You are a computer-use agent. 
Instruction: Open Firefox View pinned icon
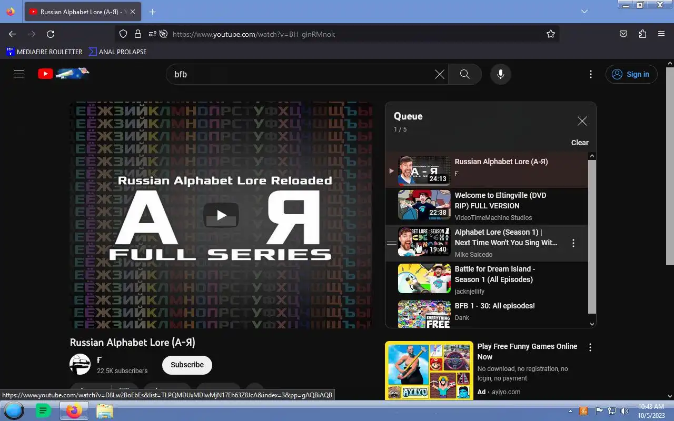11,12
